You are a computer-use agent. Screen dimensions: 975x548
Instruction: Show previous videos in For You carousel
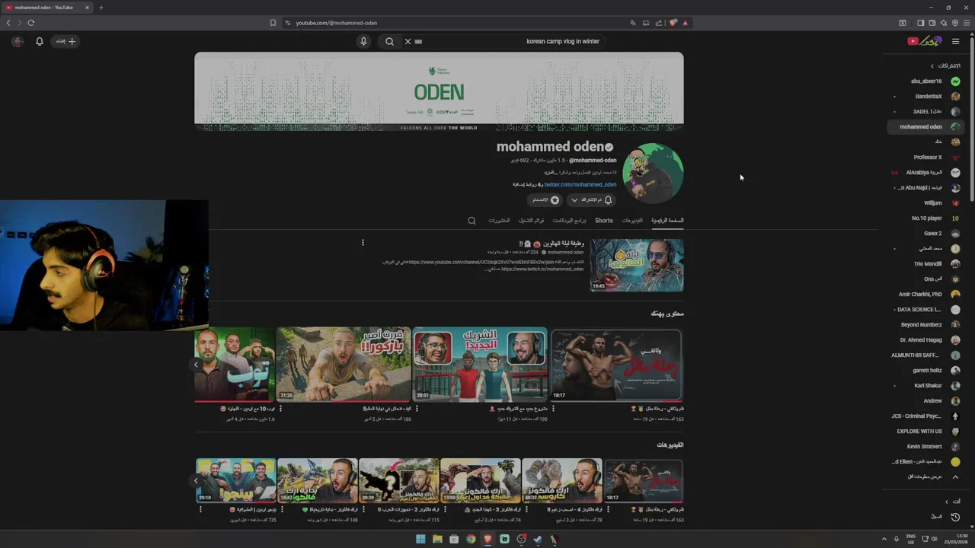click(x=196, y=365)
